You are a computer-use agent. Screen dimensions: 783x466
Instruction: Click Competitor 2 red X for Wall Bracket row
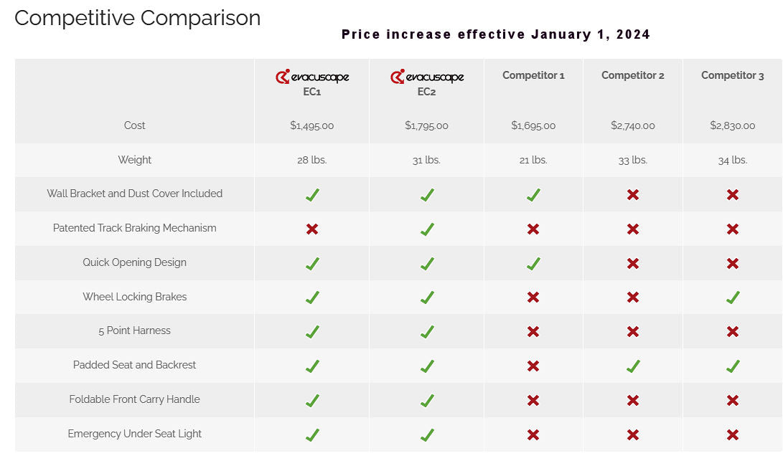[x=632, y=194]
